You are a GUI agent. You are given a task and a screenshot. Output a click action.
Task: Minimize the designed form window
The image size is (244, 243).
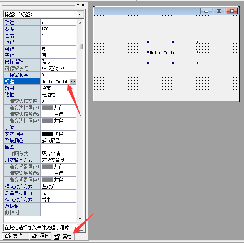tap(206, 11)
